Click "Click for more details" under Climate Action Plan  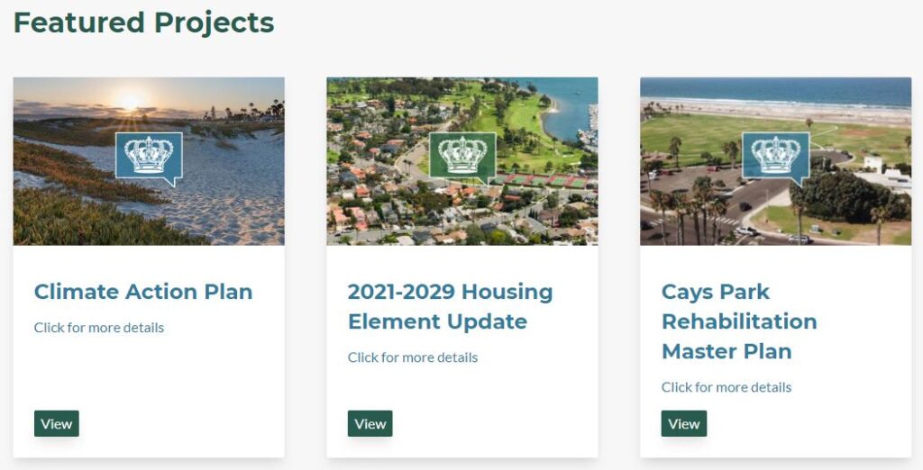point(99,328)
